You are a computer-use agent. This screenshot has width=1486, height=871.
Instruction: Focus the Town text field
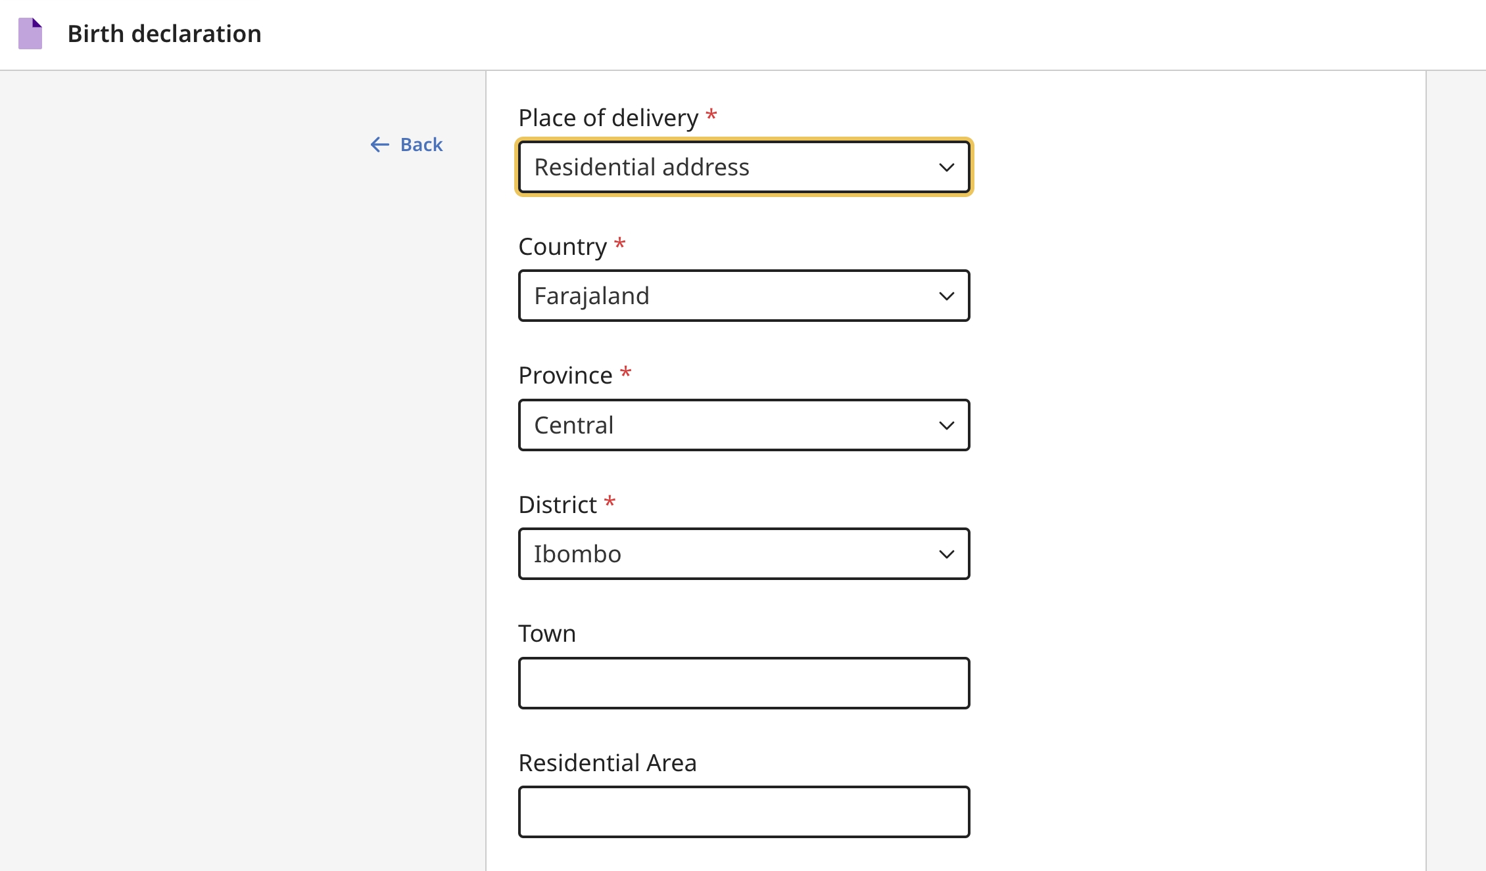pos(744,683)
